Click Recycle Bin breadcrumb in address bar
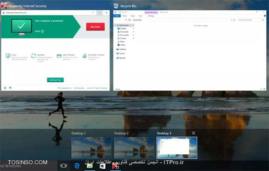Viewport: 269px width, 171px height. pos(137,20)
